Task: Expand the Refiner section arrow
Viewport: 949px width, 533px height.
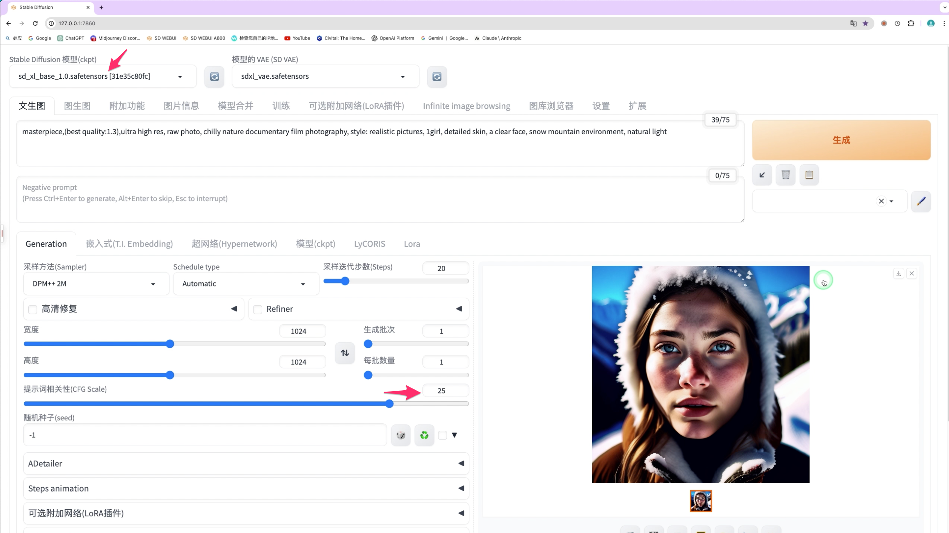Action: point(459,309)
